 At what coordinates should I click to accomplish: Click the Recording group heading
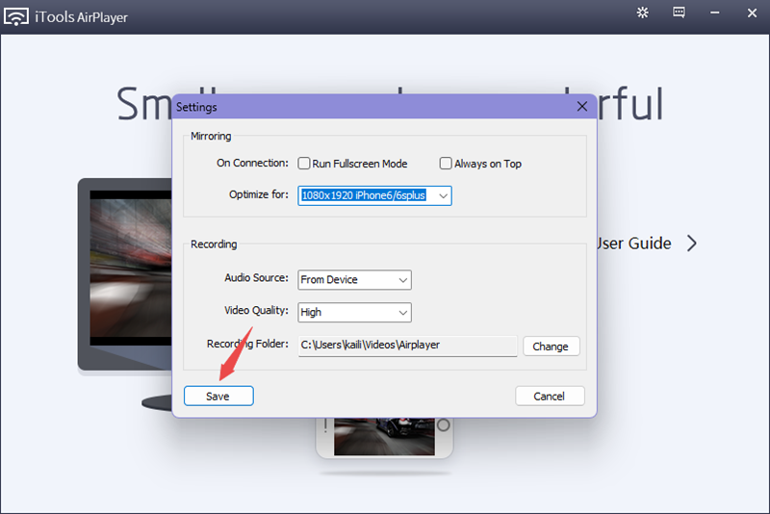tap(214, 244)
